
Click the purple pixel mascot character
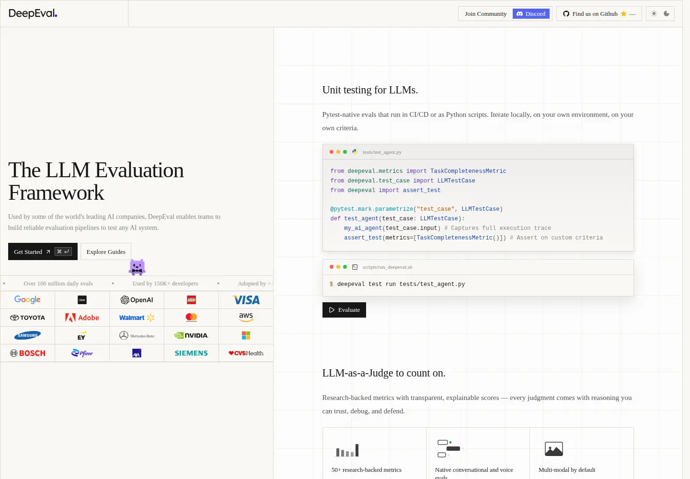137,267
